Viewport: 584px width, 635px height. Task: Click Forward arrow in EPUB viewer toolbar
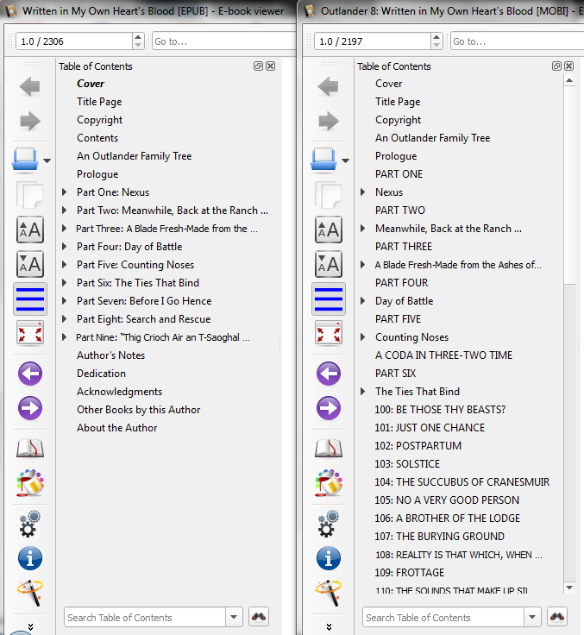(30, 121)
